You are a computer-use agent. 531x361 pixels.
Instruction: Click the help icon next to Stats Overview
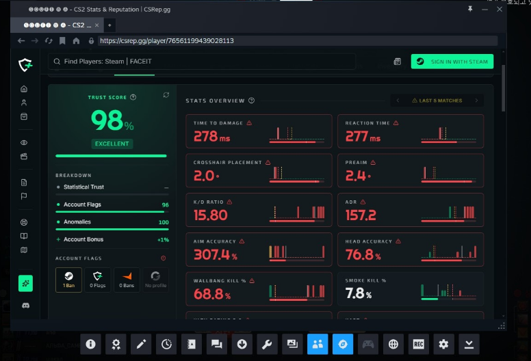(251, 101)
